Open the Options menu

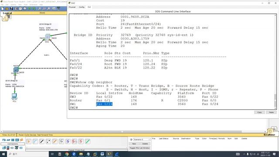[x=13, y=5]
